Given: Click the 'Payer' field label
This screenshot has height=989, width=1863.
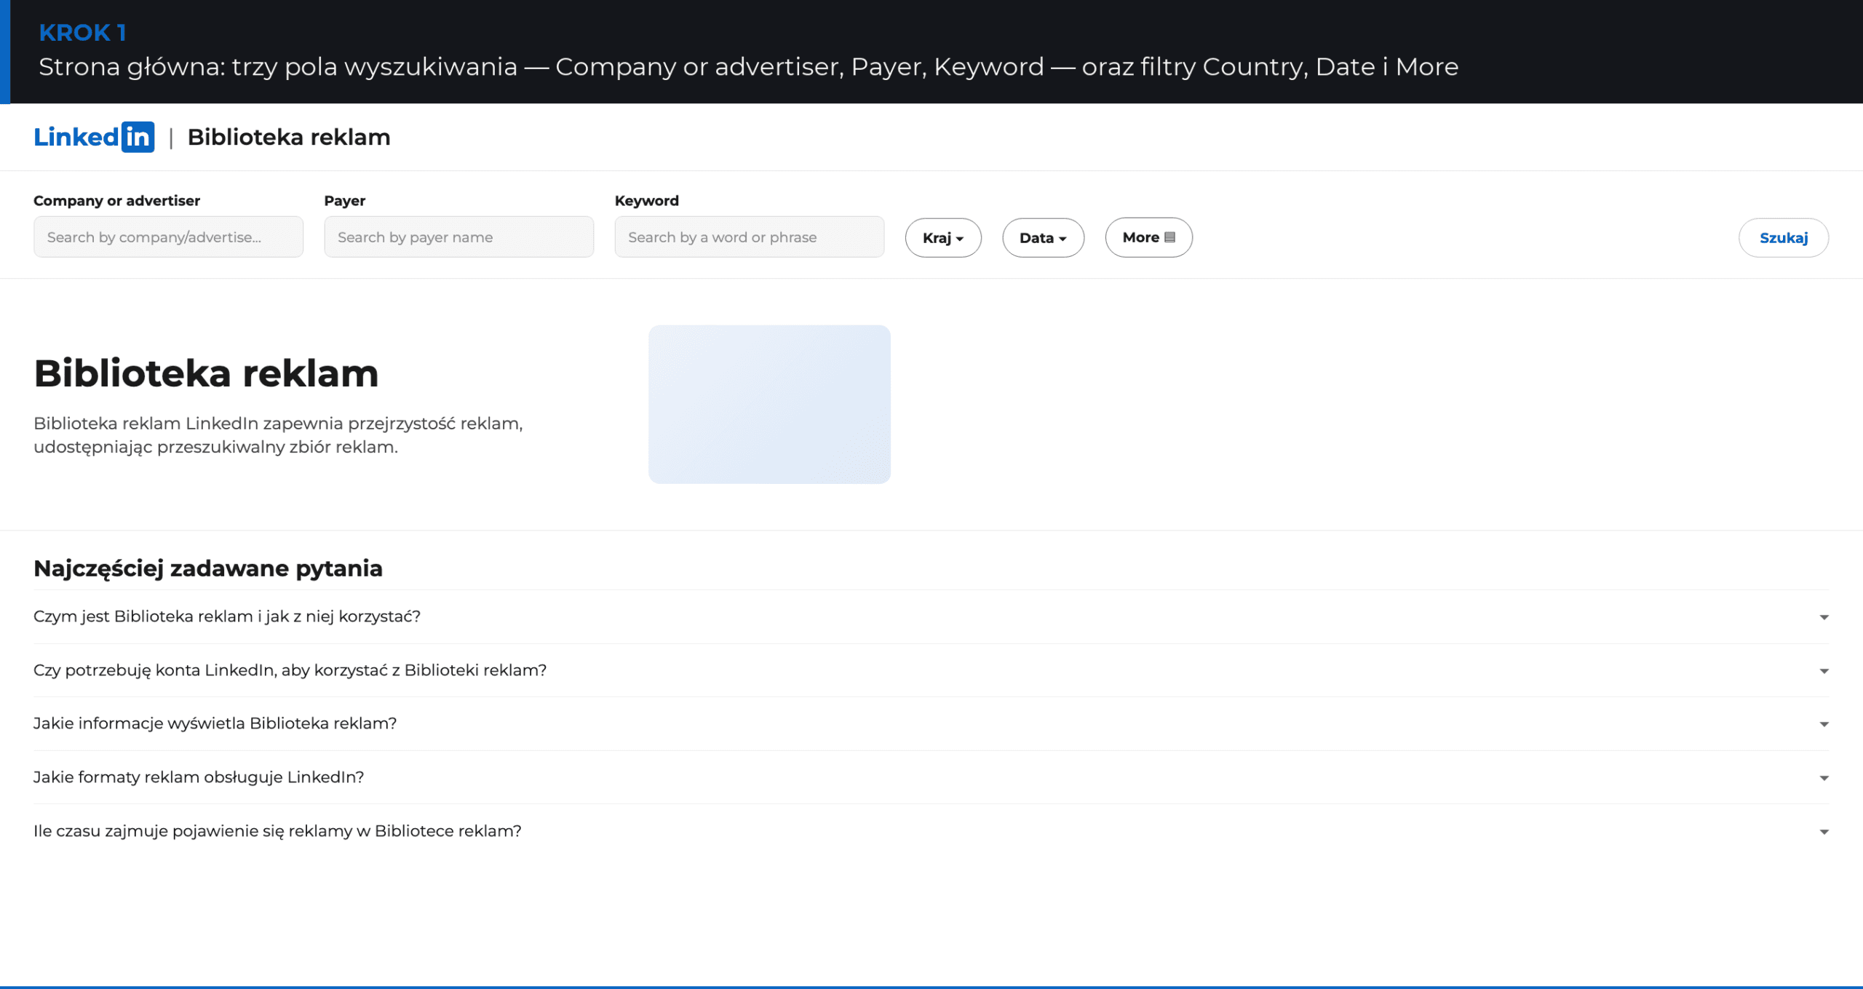Looking at the screenshot, I should (x=344, y=201).
